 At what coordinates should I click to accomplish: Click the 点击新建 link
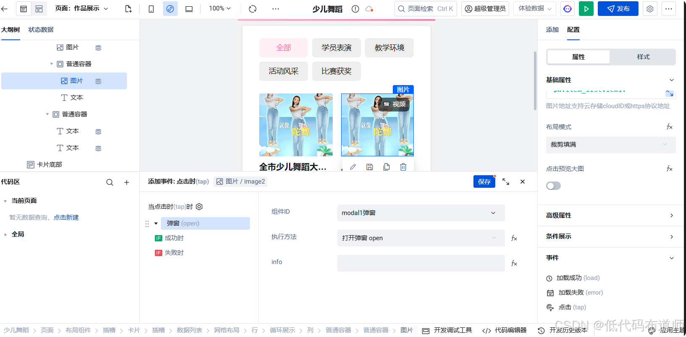click(66, 217)
